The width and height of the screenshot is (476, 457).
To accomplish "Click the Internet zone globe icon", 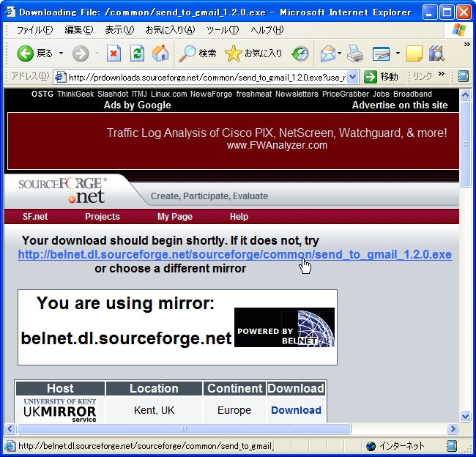I will coord(371,446).
